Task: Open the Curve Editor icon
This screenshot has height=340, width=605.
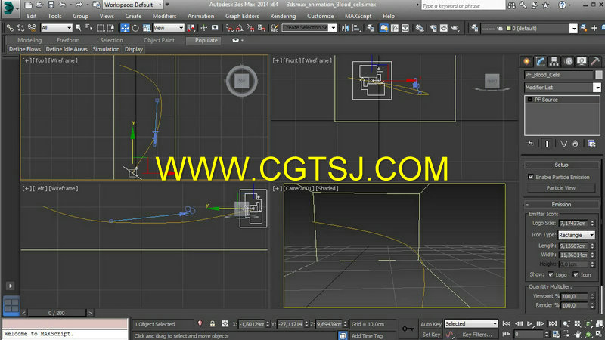Action: (395, 28)
